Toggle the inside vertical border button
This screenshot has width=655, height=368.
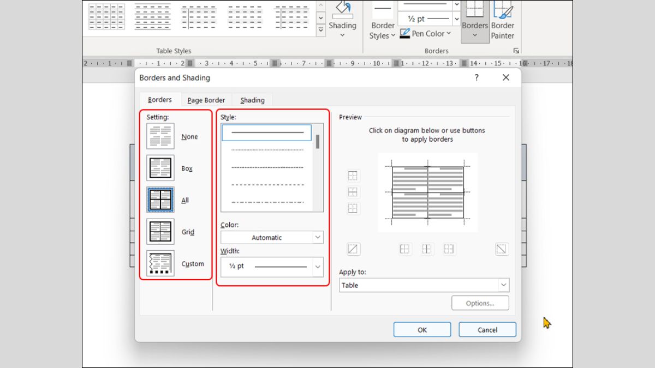pyautogui.click(x=427, y=249)
